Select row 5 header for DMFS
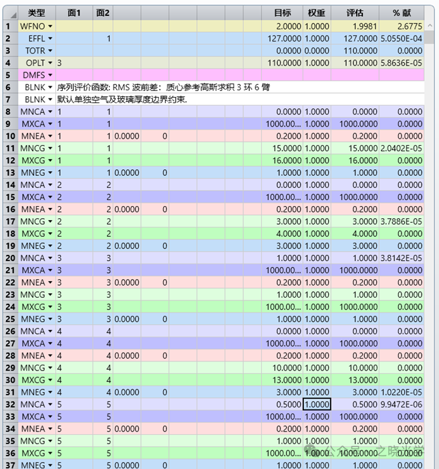 coord(8,75)
